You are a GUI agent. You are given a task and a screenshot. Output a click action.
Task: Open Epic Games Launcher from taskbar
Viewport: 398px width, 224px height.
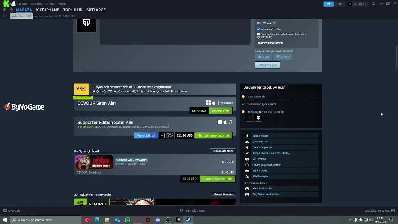pyautogui.click(x=178, y=220)
